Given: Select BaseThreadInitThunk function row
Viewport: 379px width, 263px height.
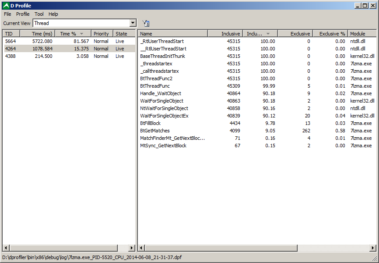Looking at the screenshot, I should [x=257, y=56].
